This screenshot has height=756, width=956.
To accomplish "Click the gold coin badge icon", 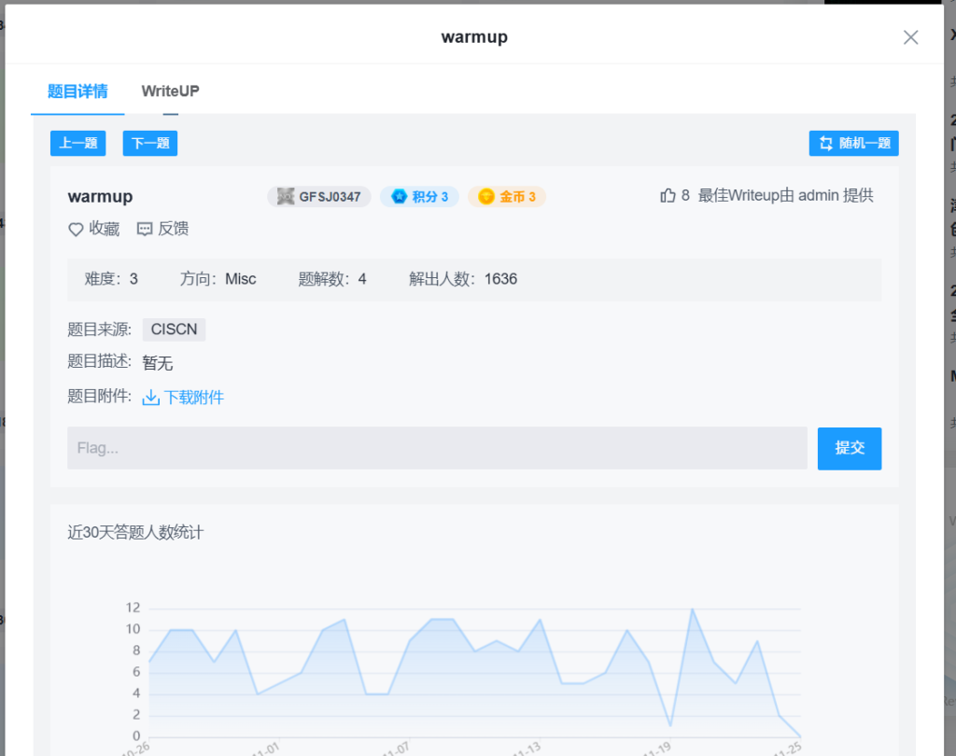I will 486,197.
